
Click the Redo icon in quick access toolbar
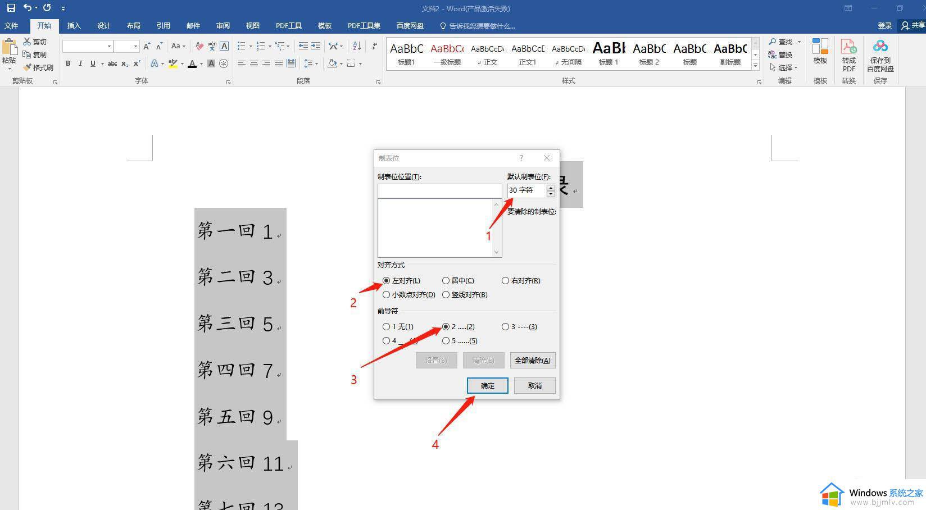click(x=47, y=8)
